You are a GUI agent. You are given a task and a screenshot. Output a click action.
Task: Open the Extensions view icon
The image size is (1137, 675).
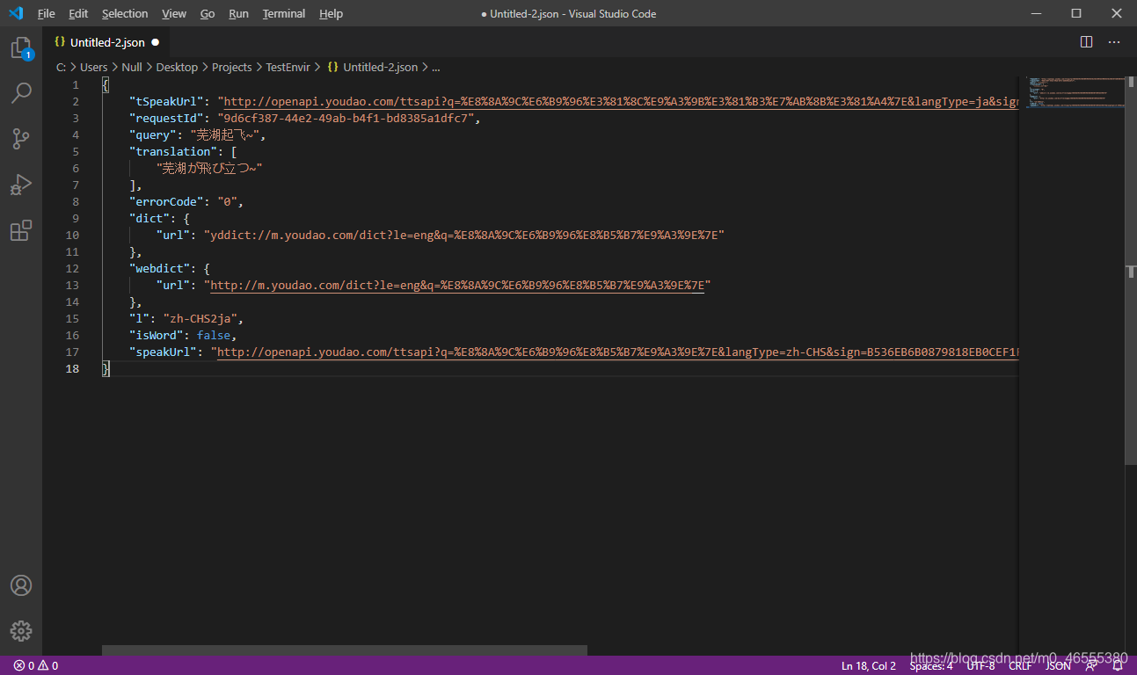[21, 230]
